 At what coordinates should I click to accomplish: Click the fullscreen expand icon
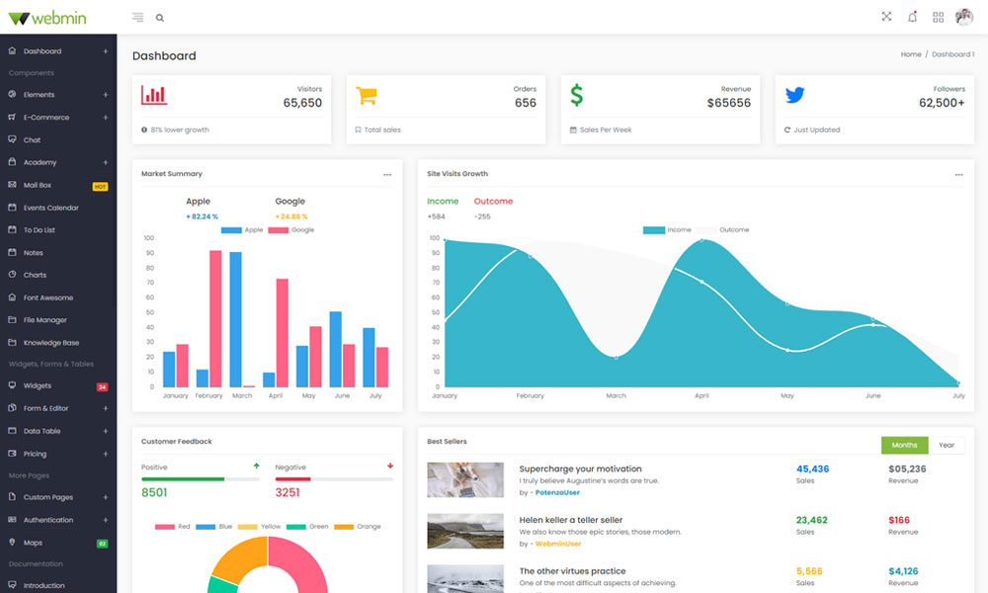(886, 17)
